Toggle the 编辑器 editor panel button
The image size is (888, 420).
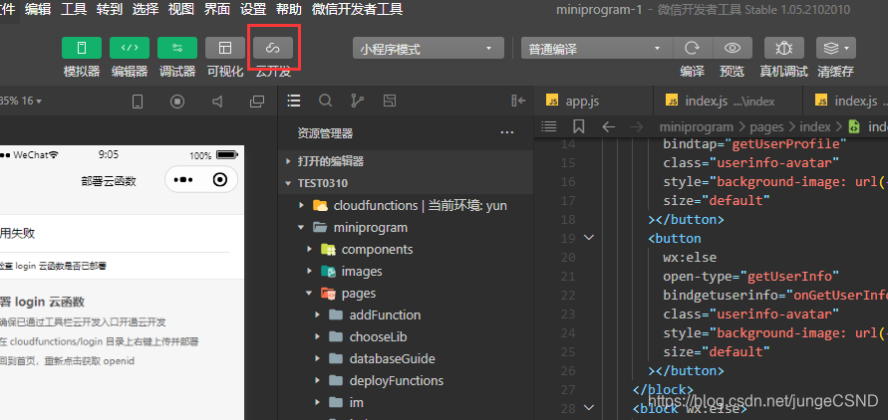coord(130,48)
